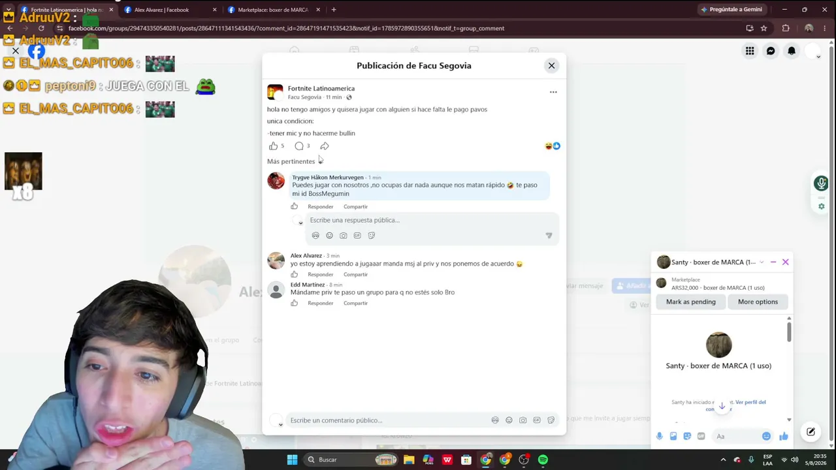836x470 pixels.
Task: Open Facebook notifications bell
Action: pos(792,51)
